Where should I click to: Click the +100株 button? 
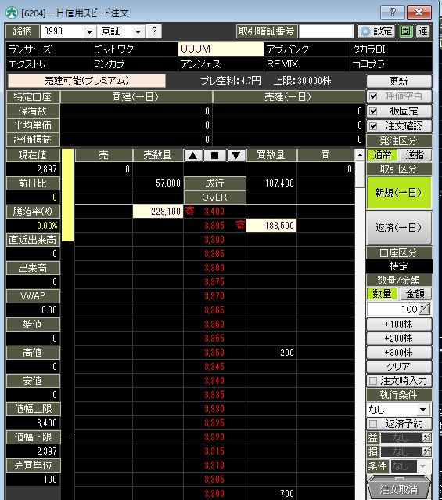399,324
